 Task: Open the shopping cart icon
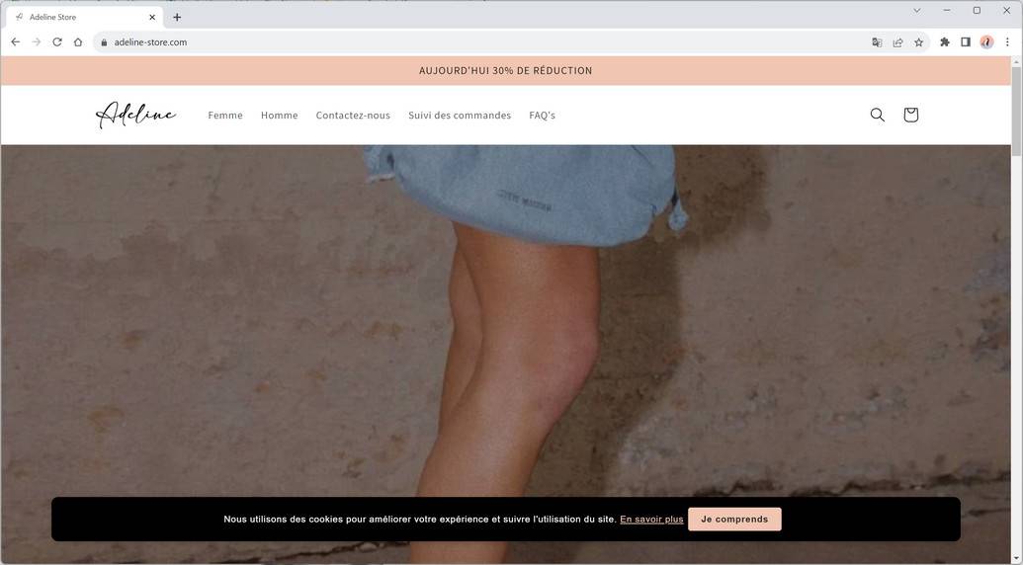point(910,115)
